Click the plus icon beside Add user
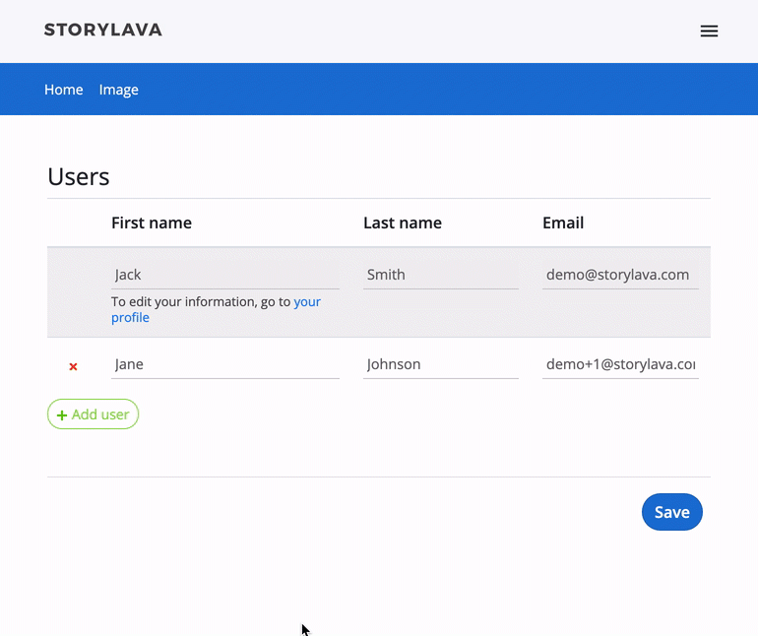 pos(62,415)
